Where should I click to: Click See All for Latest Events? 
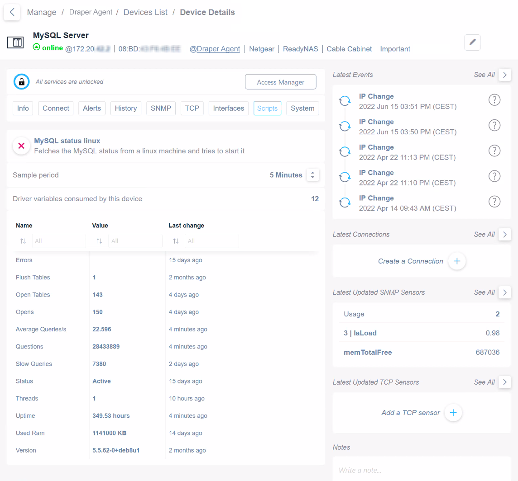(484, 75)
